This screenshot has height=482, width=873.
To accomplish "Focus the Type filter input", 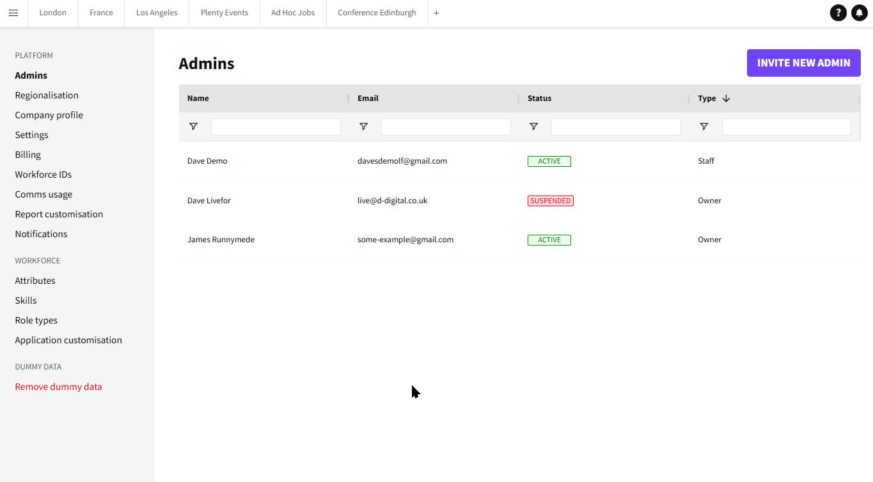I will click(787, 127).
